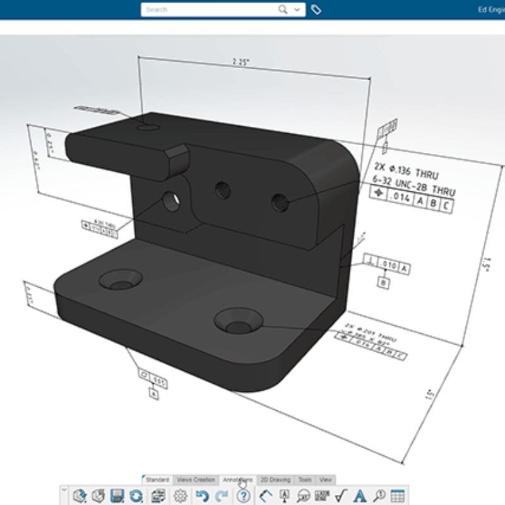Select the Standard tab
Viewport: 505px width, 505px height.
[158, 478]
